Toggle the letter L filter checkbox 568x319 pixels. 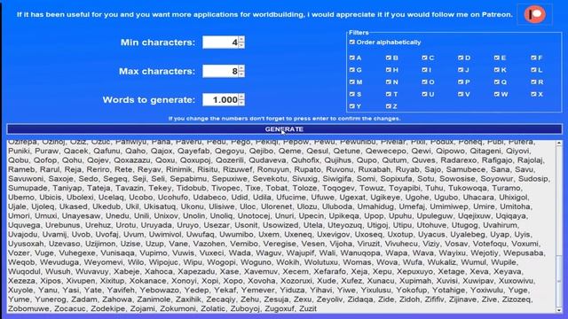[533, 70]
